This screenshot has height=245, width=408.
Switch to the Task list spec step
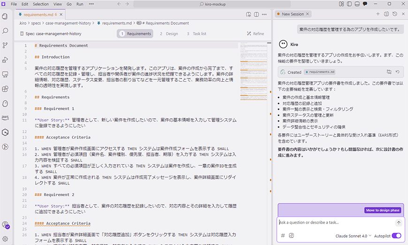pyautogui.click(x=196, y=34)
